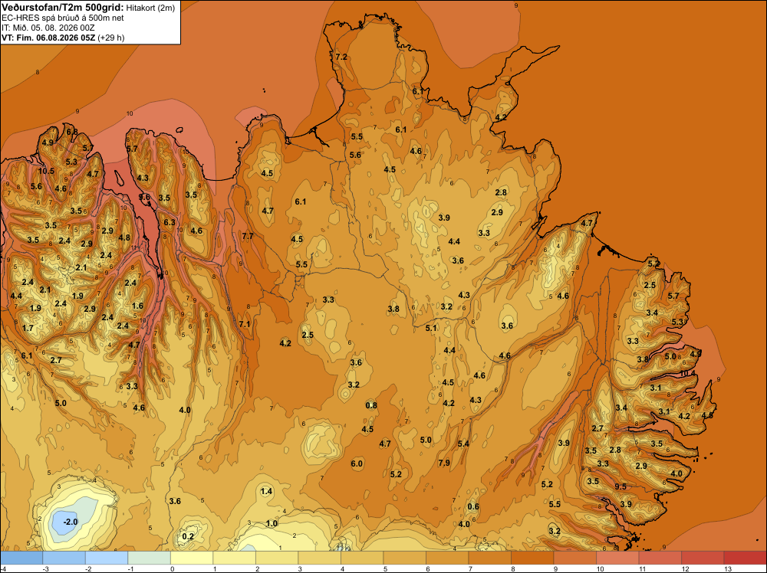Click the 'Veðurstofan/T2m 500grid:' title text
Screen dimensions: 767x573
click(x=63, y=8)
